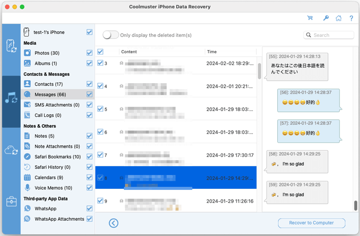Toggle only display deleted items switch
Viewport: 360px width, 236px height.
[x=111, y=35]
